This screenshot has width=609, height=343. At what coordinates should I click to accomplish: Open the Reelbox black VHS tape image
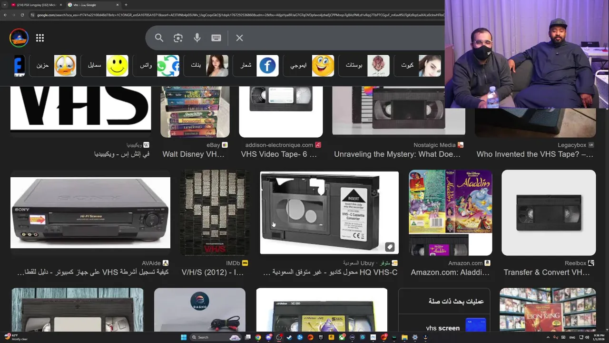pos(549,213)
